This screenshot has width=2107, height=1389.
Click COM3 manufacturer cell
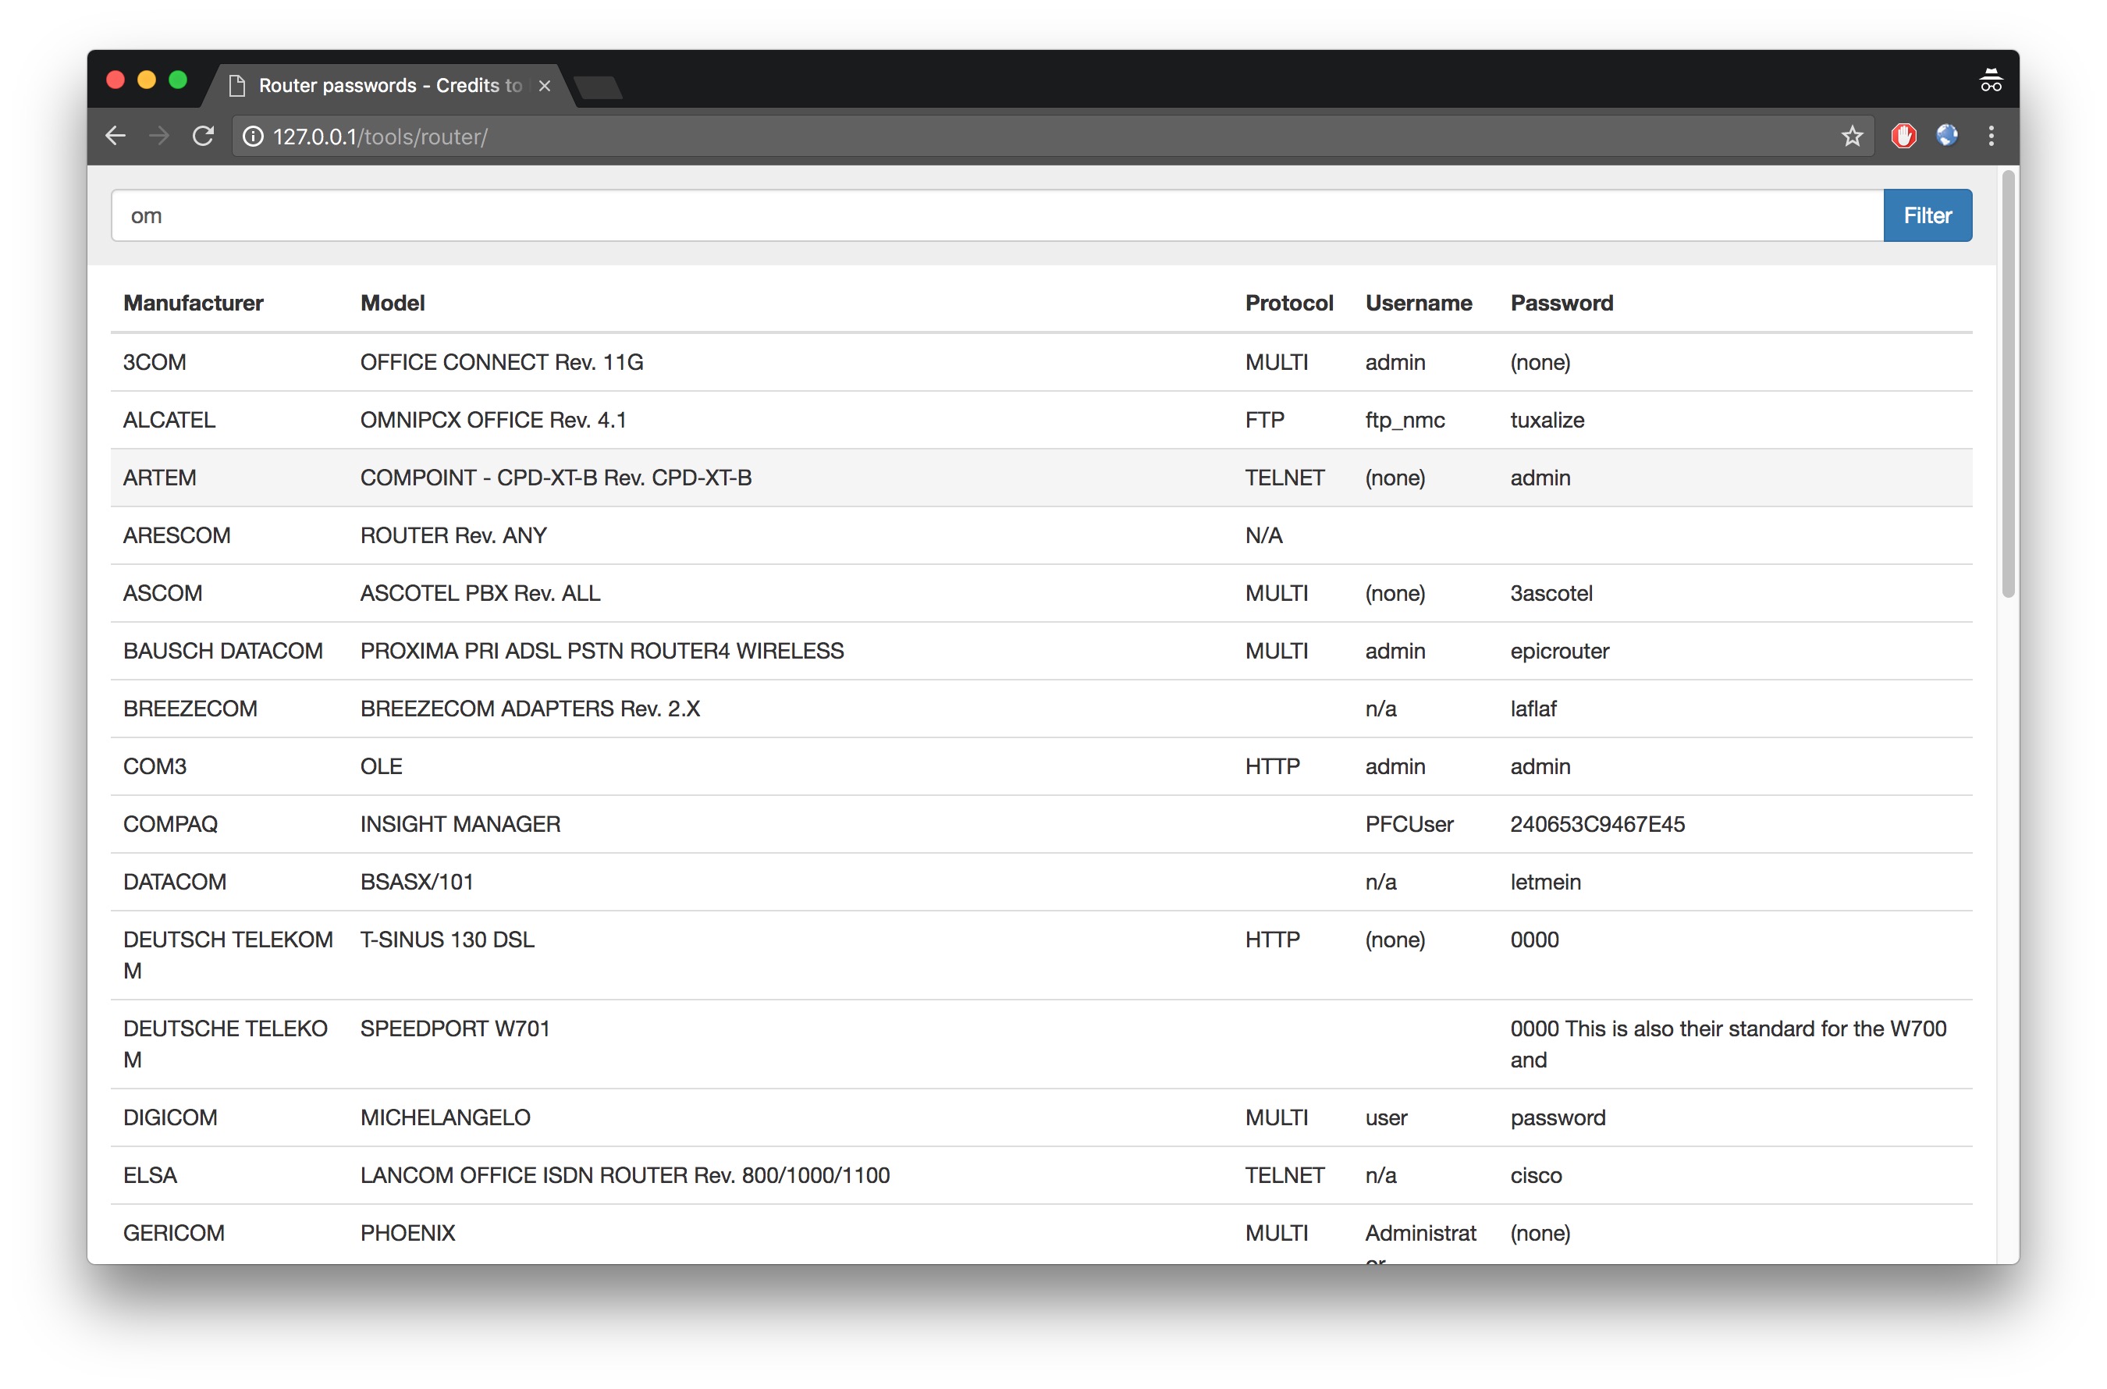click(x=155, y=766)
